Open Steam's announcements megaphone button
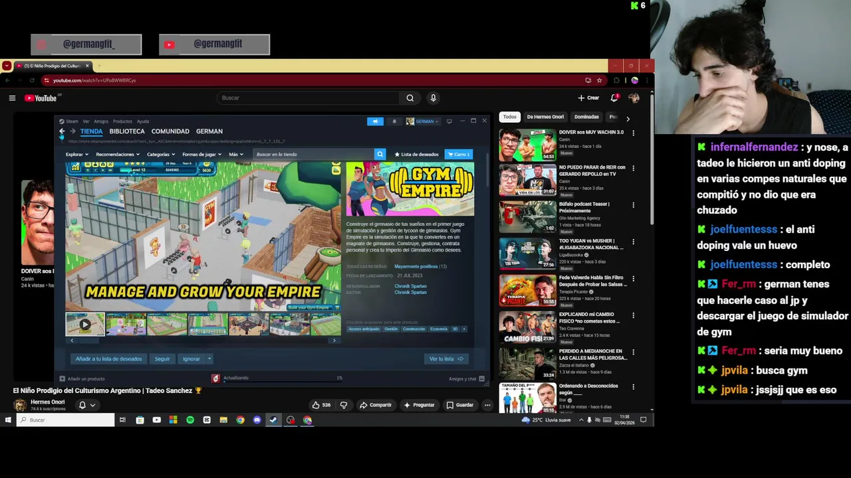851x478 pixels. (x=375, y=121)
